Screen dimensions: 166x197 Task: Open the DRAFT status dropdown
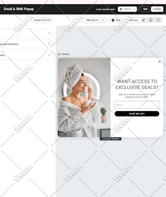127,9
